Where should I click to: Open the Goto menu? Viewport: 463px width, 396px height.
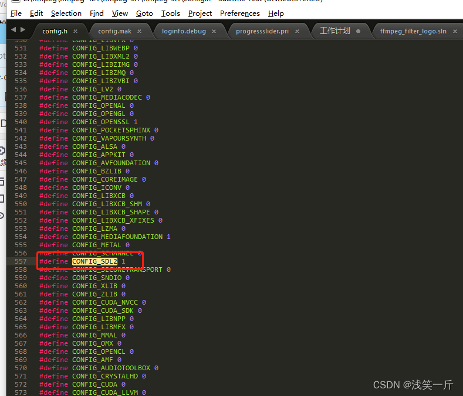(x=144, y=13)
